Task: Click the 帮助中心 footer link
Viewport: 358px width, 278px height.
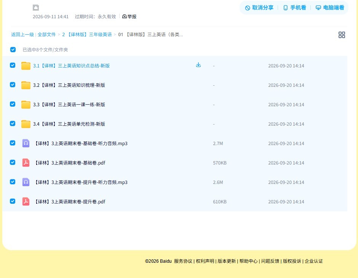Action: tap(248, 261)
